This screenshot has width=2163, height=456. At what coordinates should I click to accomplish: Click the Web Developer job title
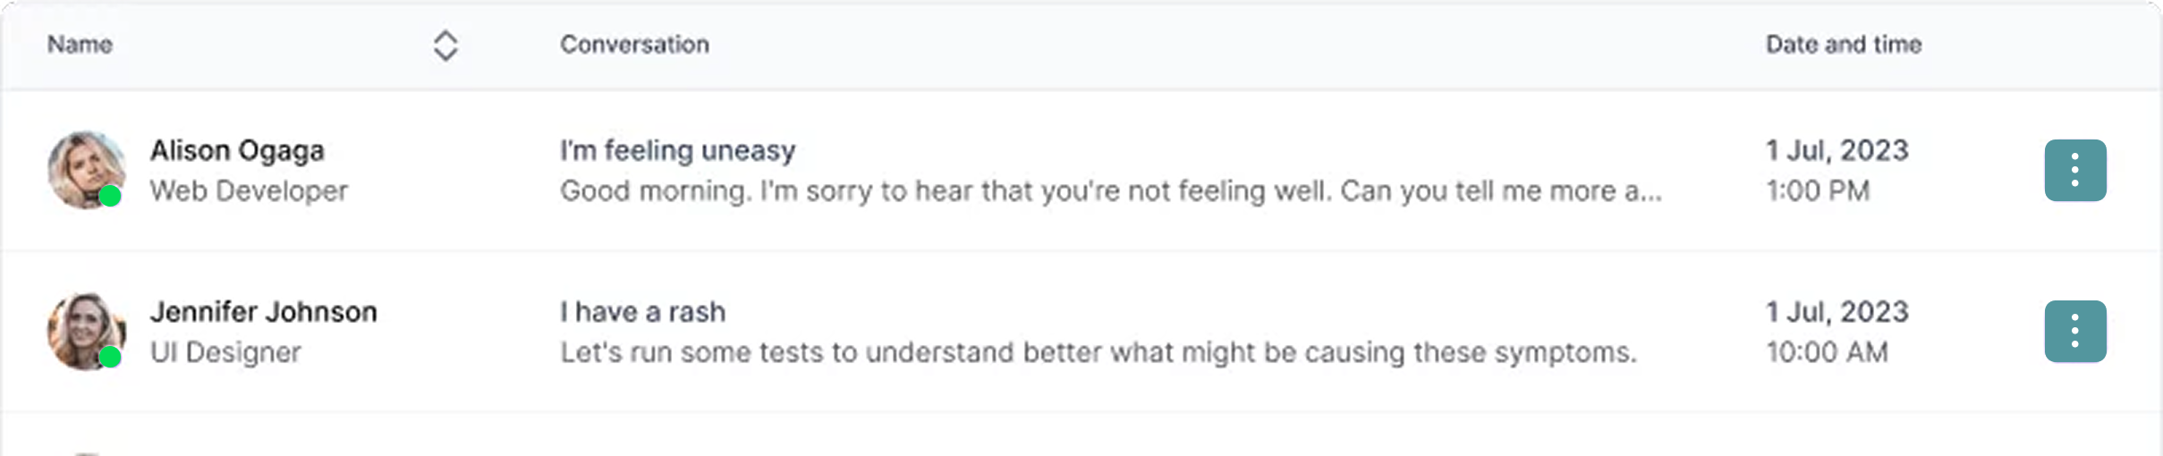click(x=249, y=191)
